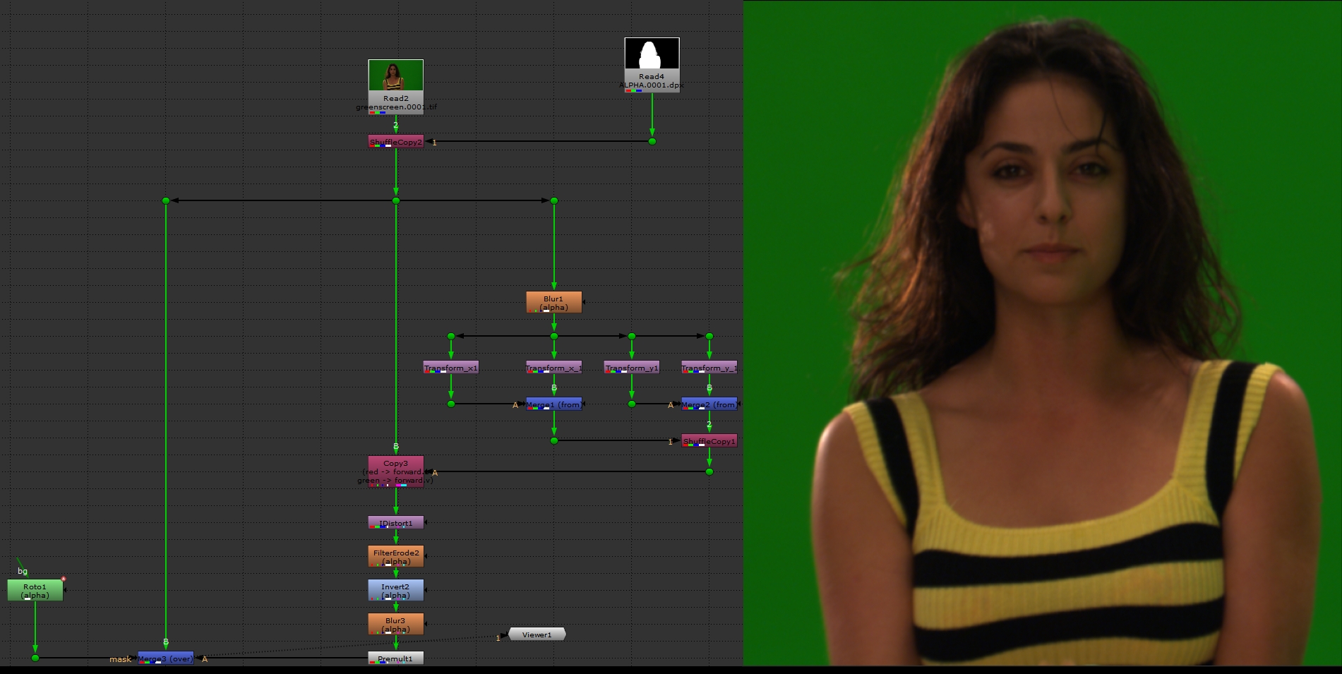Screen dimensions: 1342x674
Task: Select the Transform_x1 node
Action: click(450, 368)
